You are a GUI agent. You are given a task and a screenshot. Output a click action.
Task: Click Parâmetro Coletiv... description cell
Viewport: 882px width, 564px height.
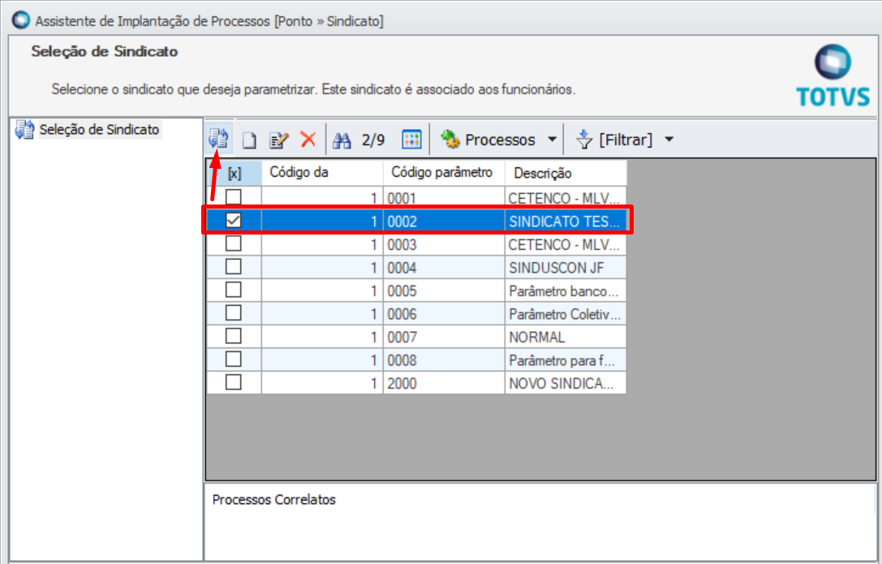(566, 313)
